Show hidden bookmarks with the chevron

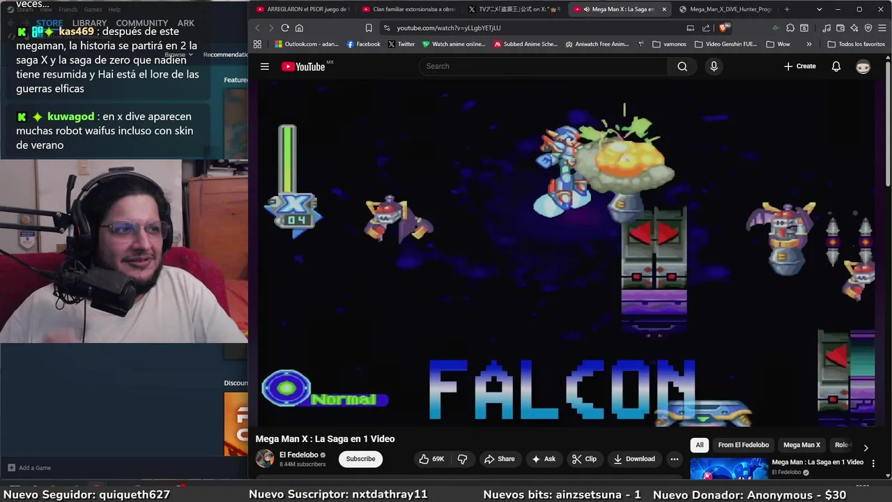809,44
